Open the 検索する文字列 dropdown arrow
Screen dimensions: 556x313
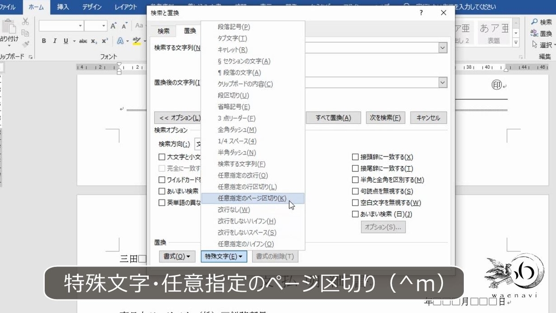[443, 48]
